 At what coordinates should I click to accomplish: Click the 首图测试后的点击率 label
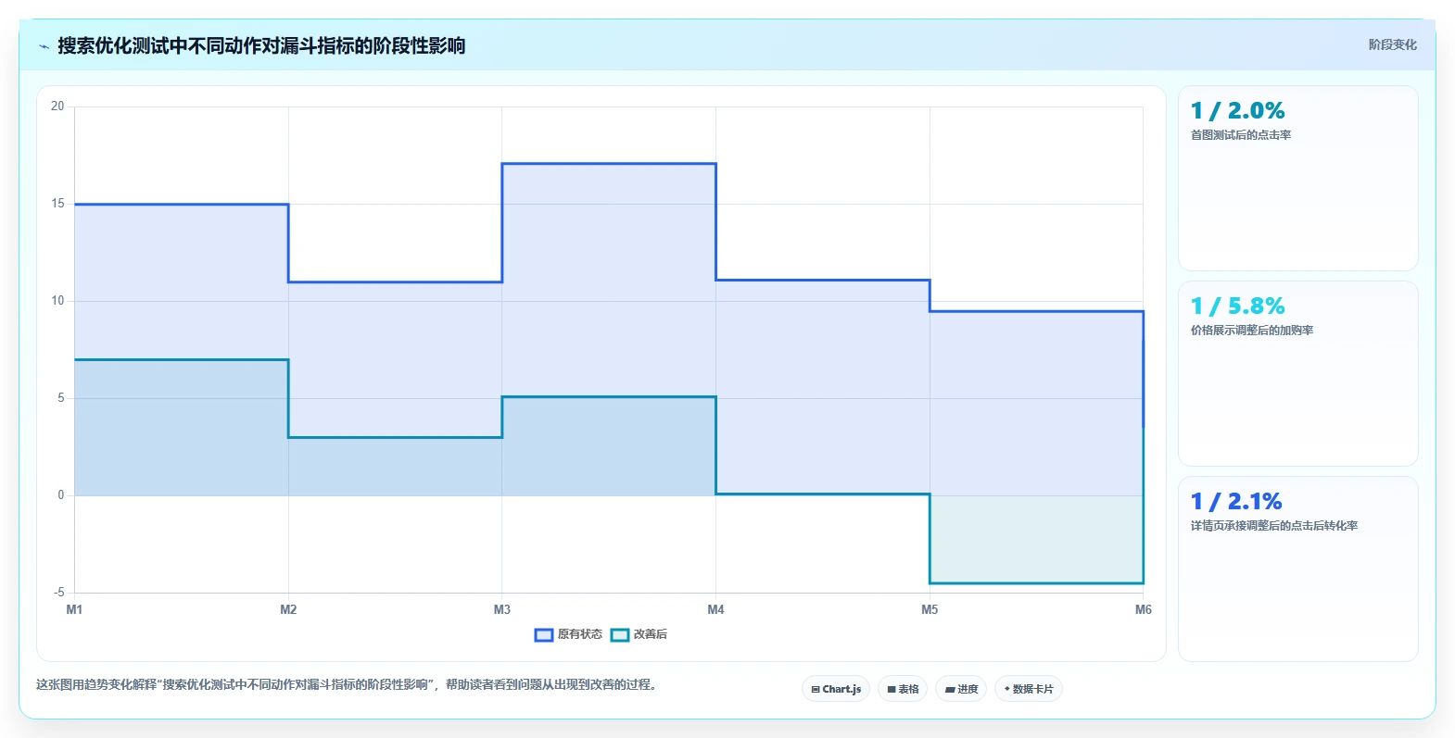pos(1241,135)
